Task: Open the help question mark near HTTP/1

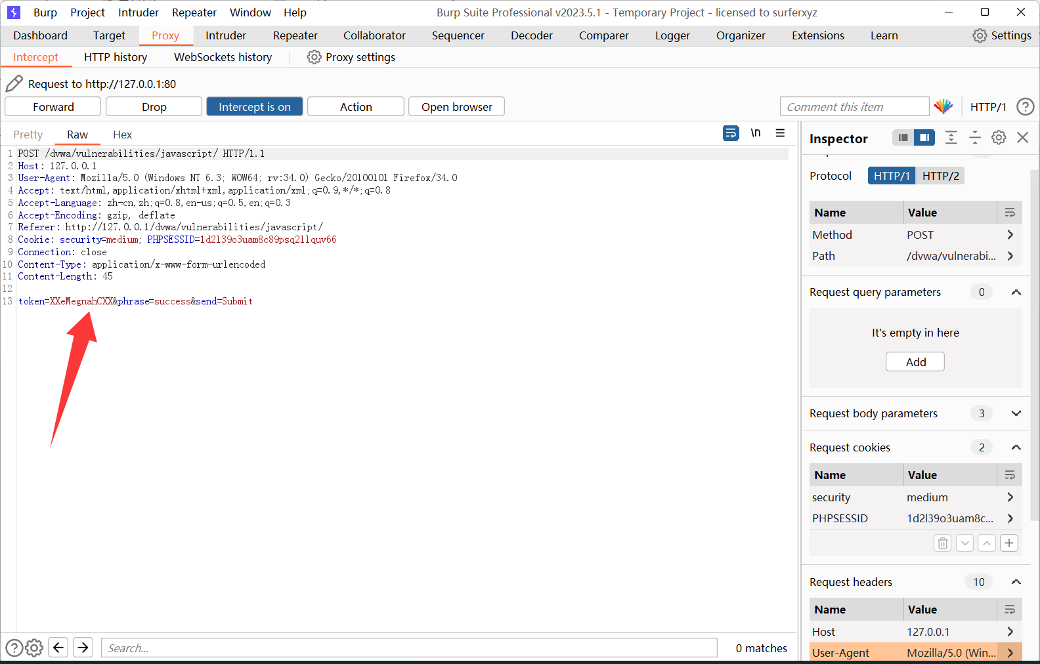Action: tap(1025, 106)
